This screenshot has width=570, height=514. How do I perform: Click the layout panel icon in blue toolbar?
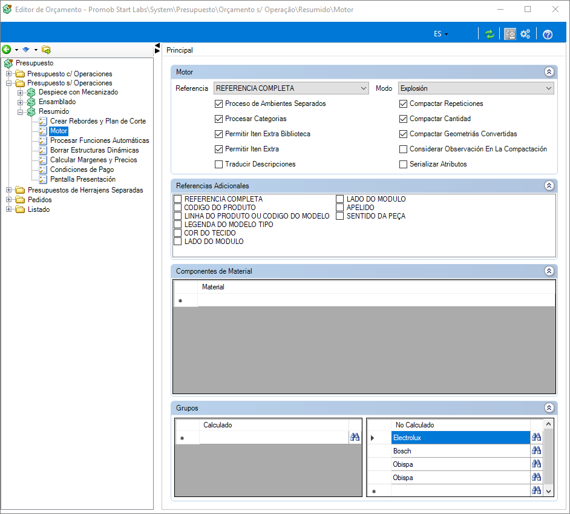(x=510, y=34)
